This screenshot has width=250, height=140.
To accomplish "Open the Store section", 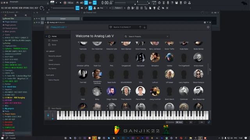I will tap(52, 45).
